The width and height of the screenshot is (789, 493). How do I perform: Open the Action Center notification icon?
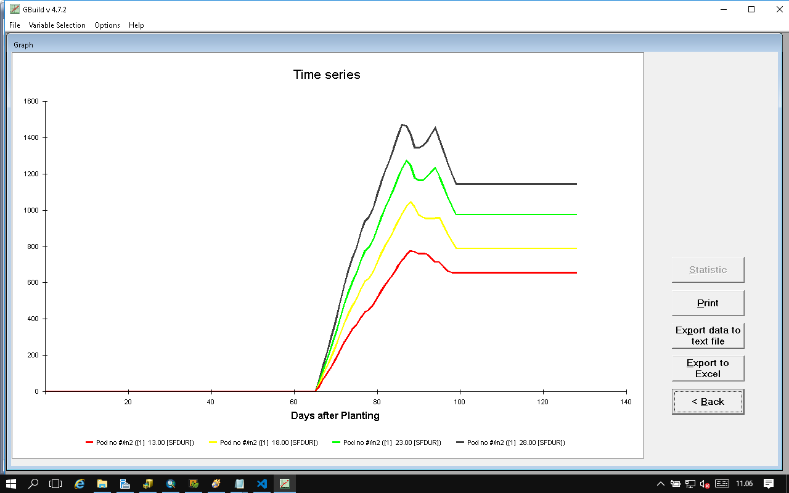(x=769, y=484)
